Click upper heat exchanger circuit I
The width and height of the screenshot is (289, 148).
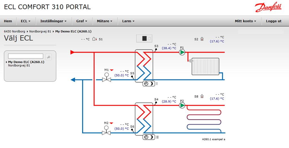point(144,66)
